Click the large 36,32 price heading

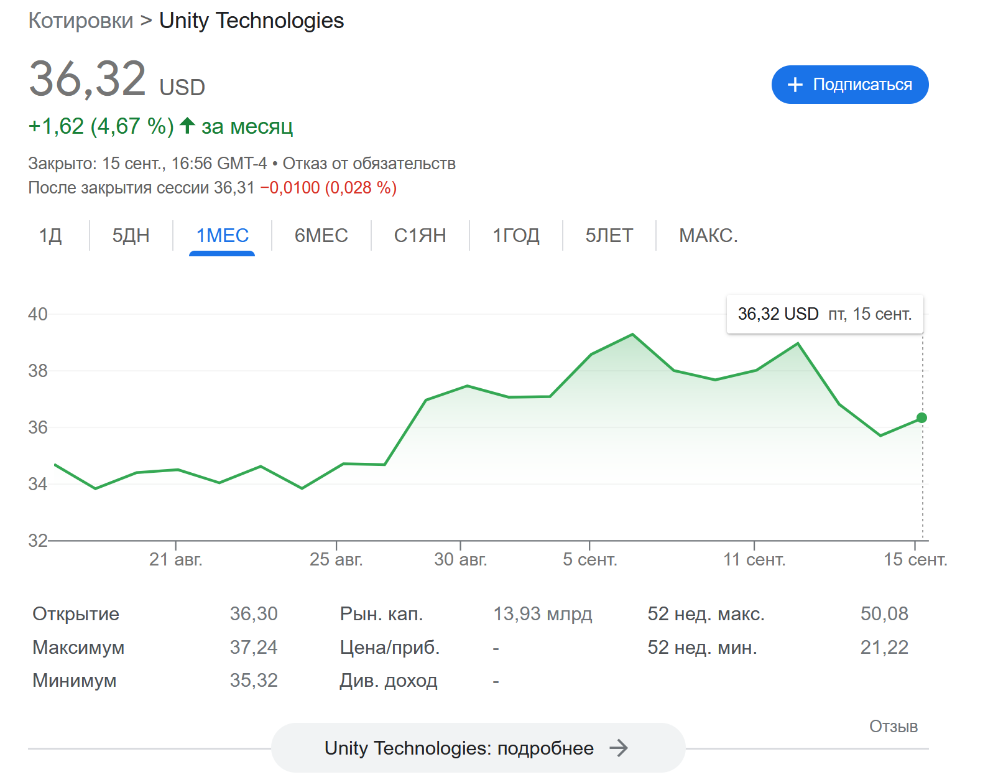pos(88,79)
